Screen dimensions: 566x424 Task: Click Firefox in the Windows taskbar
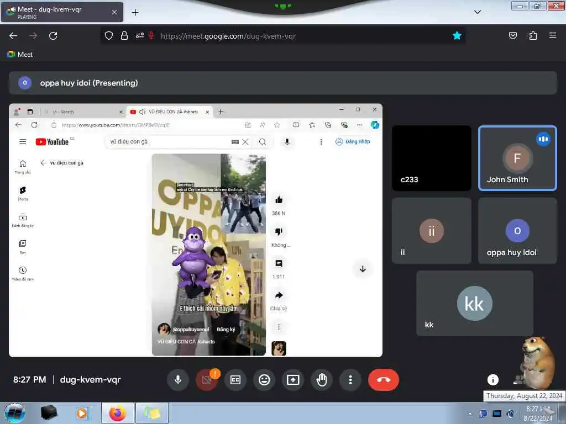pyautogui.click(x=118, y=413)
